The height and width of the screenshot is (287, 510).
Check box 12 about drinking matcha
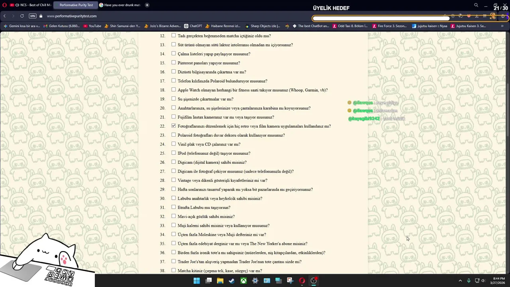(173, 35)
